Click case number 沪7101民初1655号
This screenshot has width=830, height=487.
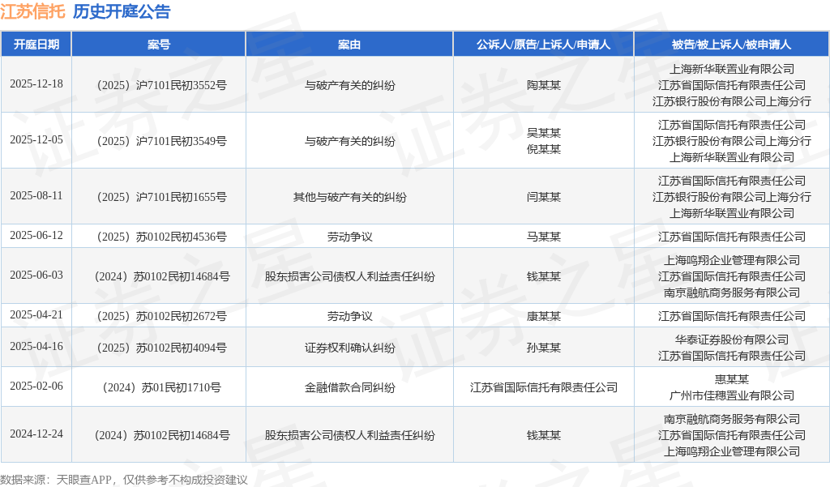click(x=181, y=197)
